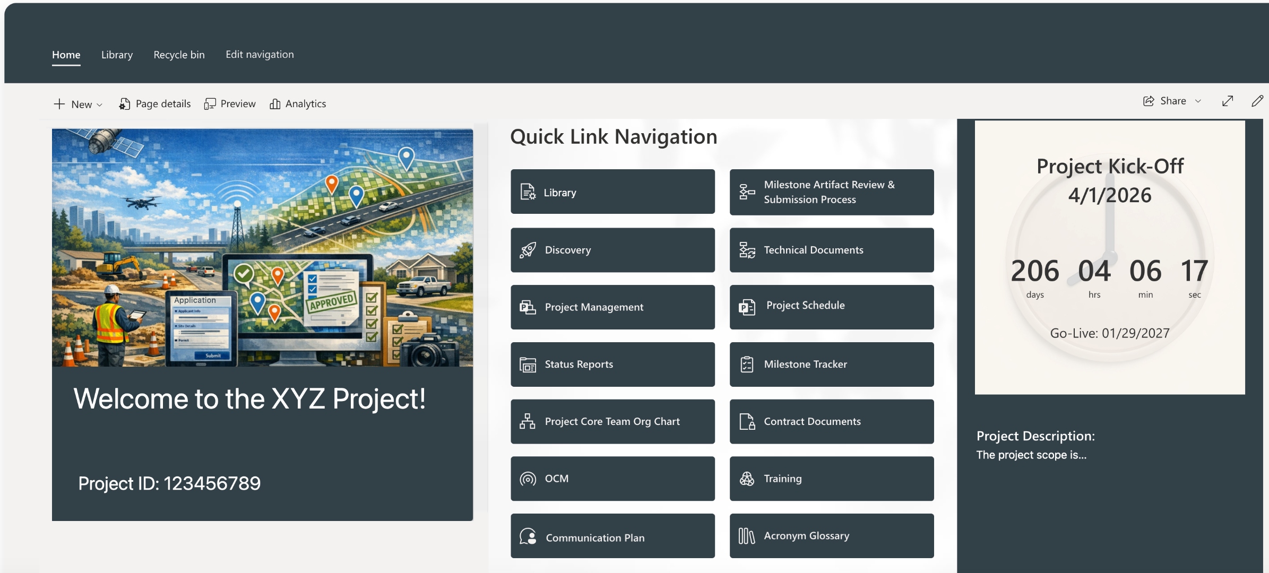Image resolution: width=1269 pixels, height=573 pixels.
Task: Go to the Home navigation tab
Action: point(66,55)
